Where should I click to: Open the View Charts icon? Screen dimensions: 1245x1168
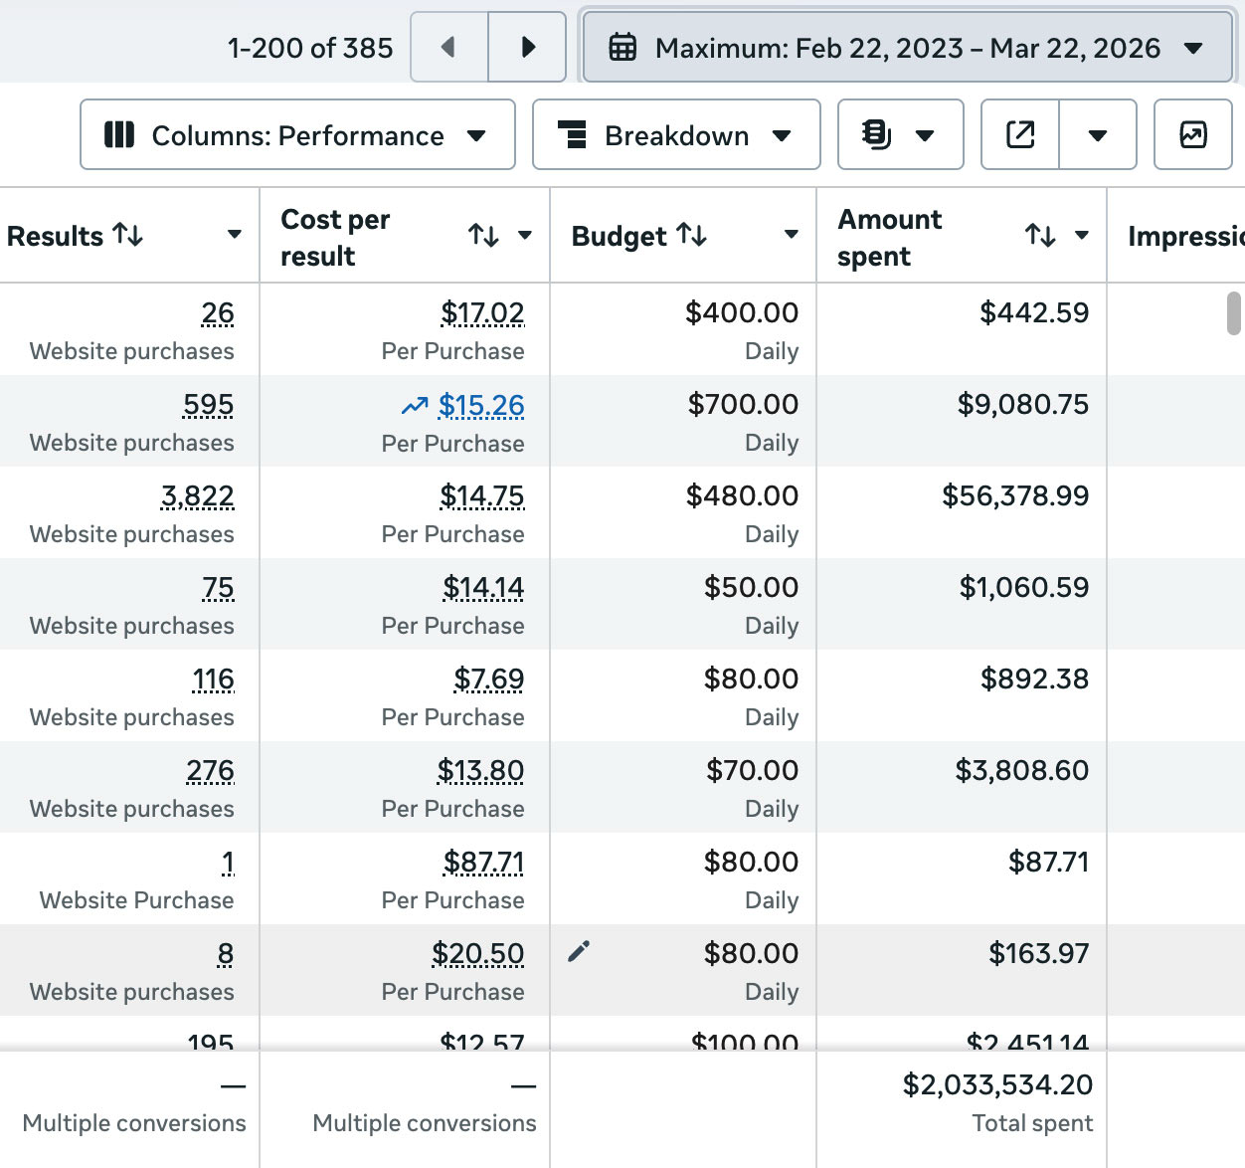[1193, 134]
